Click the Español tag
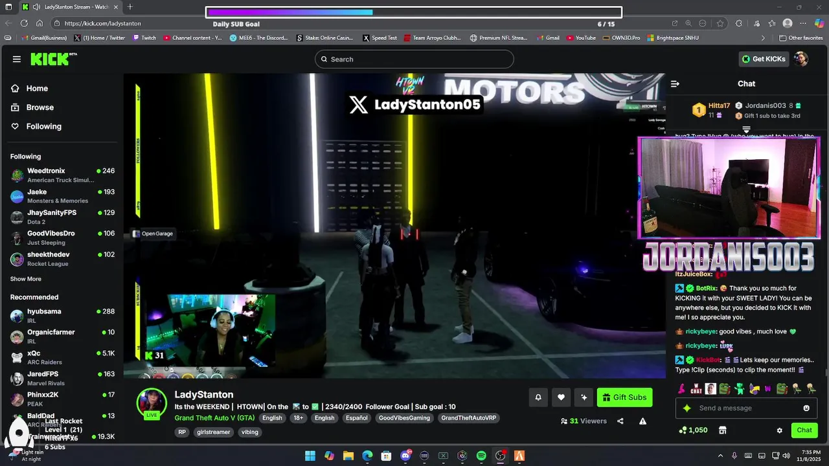Image resolution: width=829 pixels, height=466 pixels. (x=357, y=418)
